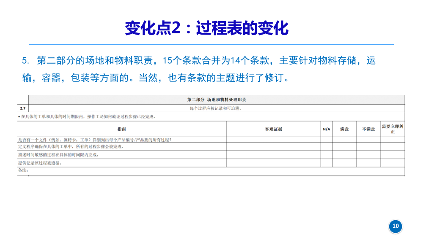
Task: Select the 指南 column header
Action: 121,129
